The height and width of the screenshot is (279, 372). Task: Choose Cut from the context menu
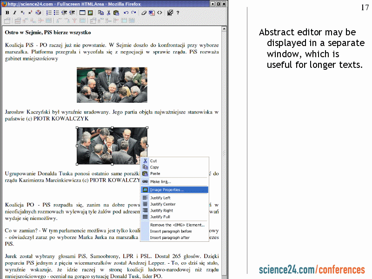pos(153,161)
